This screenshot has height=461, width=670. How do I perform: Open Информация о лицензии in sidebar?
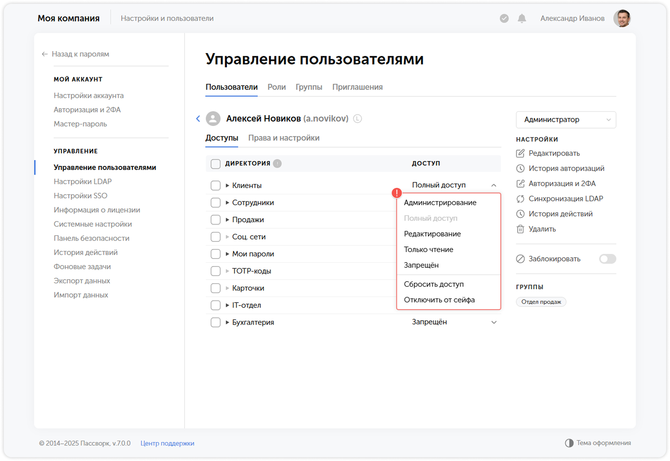[97, 210]
